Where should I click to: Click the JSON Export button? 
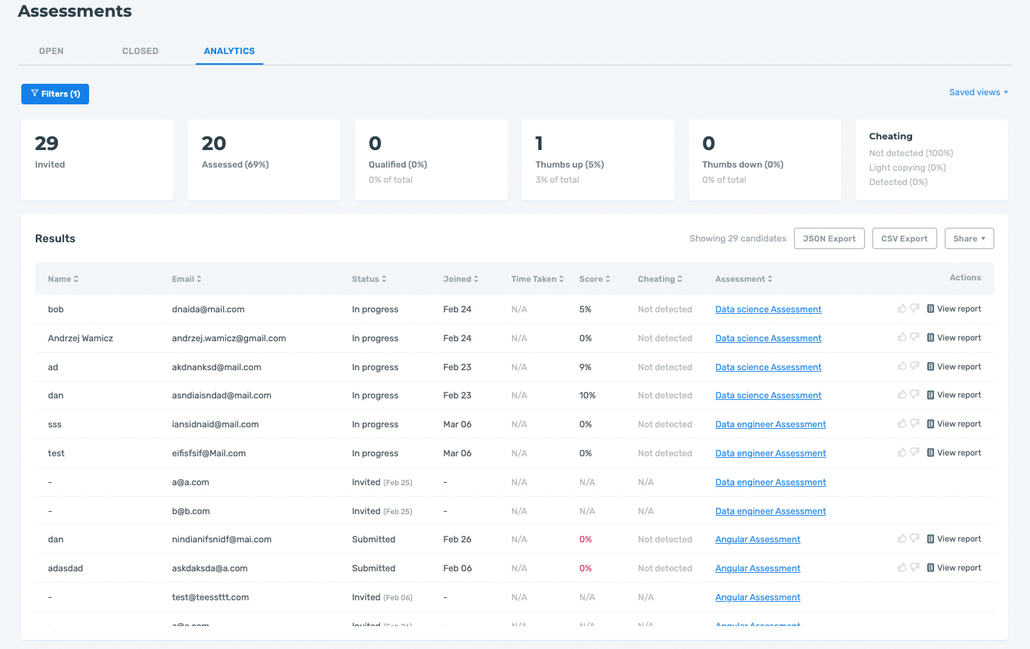click(x=829, y=238)
